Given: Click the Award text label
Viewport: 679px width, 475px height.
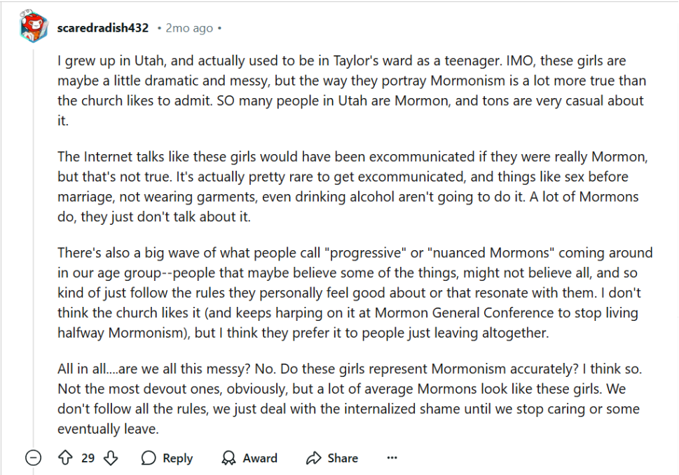Looking at the screenshot, I should [260, 458].
